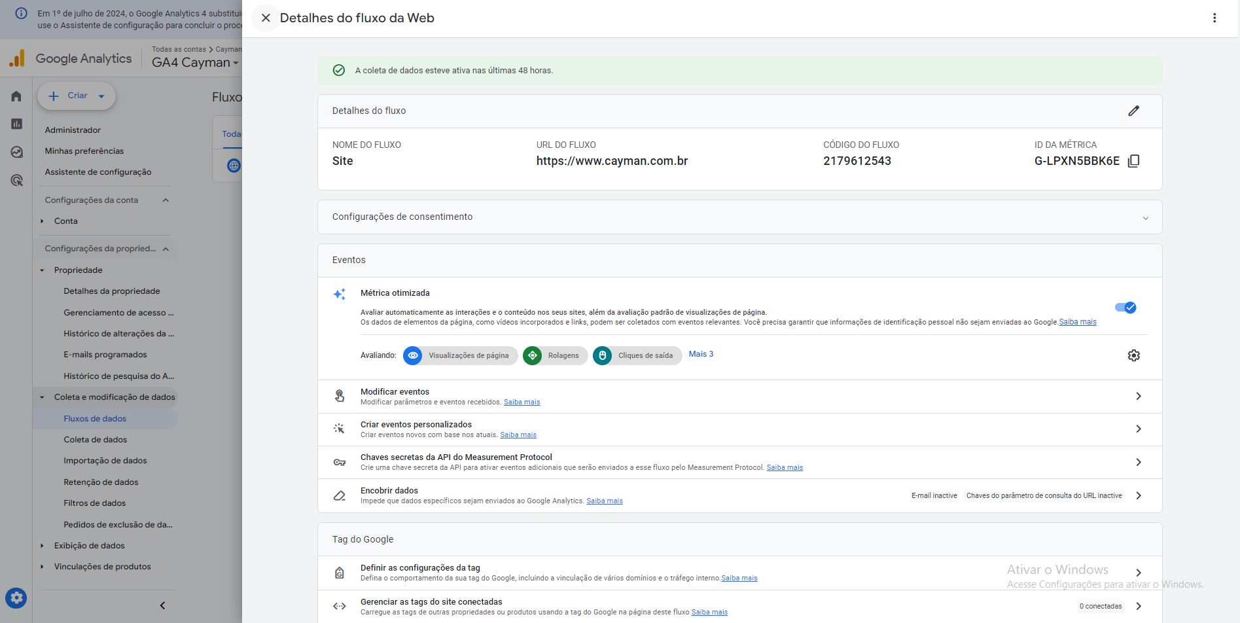The width and height of the screenshot is (1240, 623).
Task: Open Saiba mais link for Modificar eventos
Action: point(522,402)
